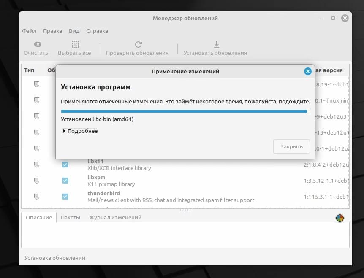Viewport: 364px width, 278px height.
Task: Click the Применение изменений dialog title
Action: point(185,71)
